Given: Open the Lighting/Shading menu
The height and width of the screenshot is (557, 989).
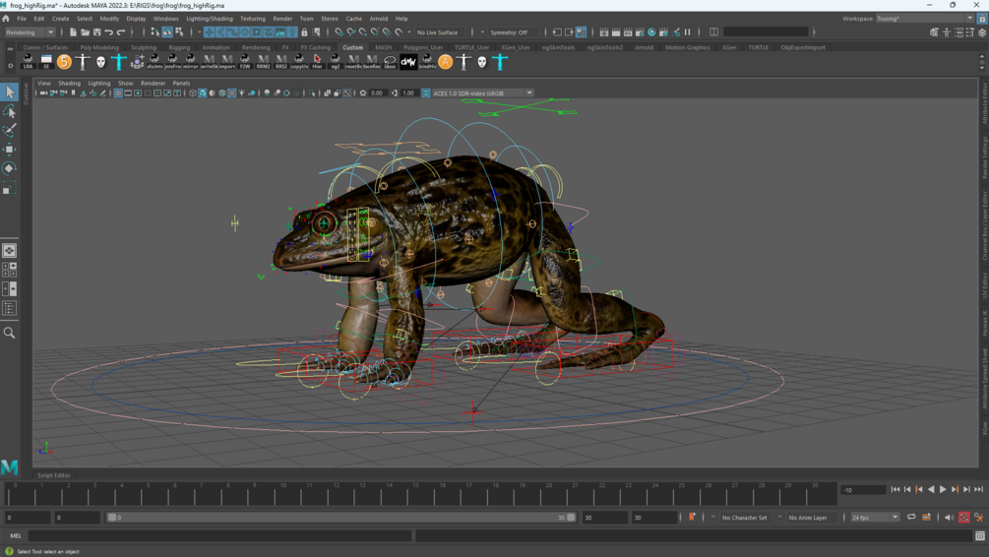Looking at the screenshot, I should coord(210,19).
